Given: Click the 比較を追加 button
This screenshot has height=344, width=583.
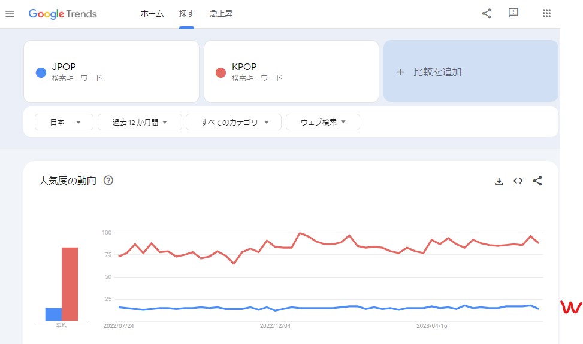Looking at the screenshot, I should point(470,72).
